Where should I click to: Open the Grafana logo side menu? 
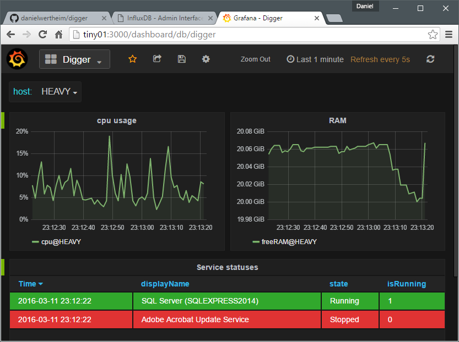point(17,59)
